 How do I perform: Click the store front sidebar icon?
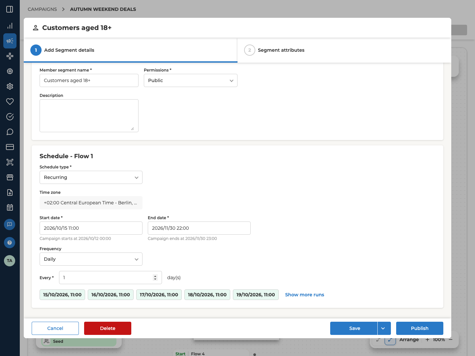(x=10, y=177)
